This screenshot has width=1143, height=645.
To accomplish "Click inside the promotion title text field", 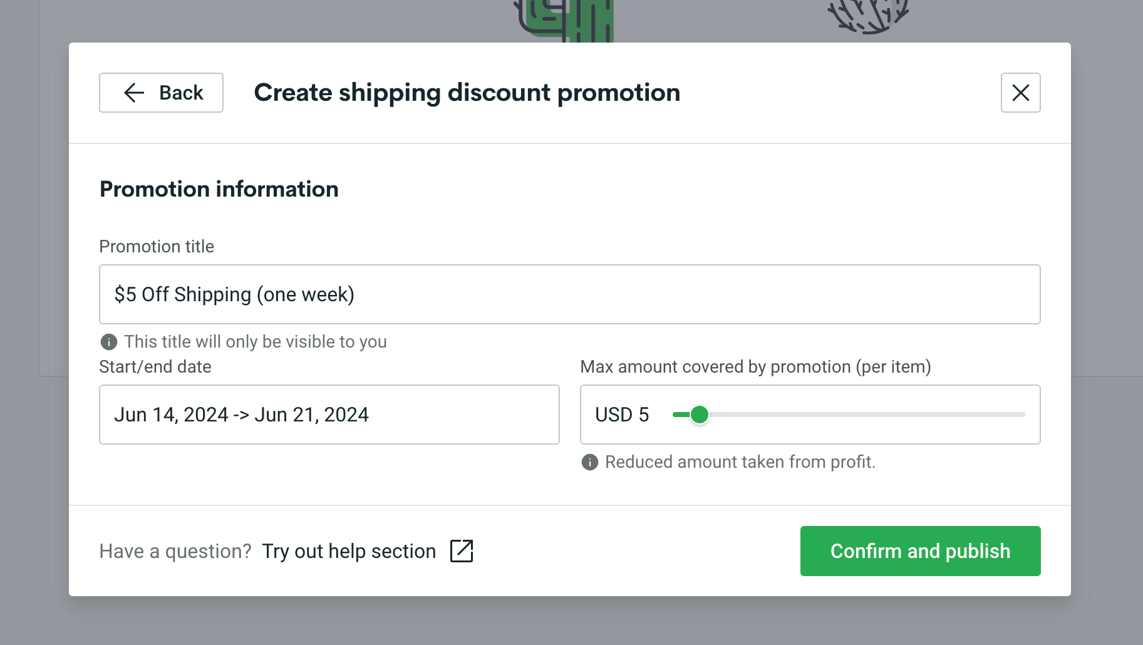I will [x=569, y=294].
